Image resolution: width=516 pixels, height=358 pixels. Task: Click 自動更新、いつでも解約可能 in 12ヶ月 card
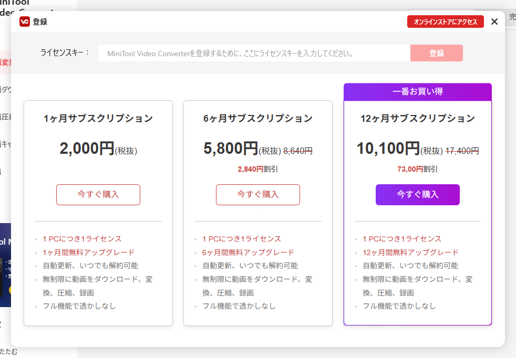pyautogui.click(x=410, y=266)
